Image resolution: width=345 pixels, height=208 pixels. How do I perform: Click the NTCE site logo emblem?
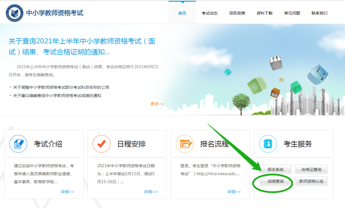tap(14, 13)
